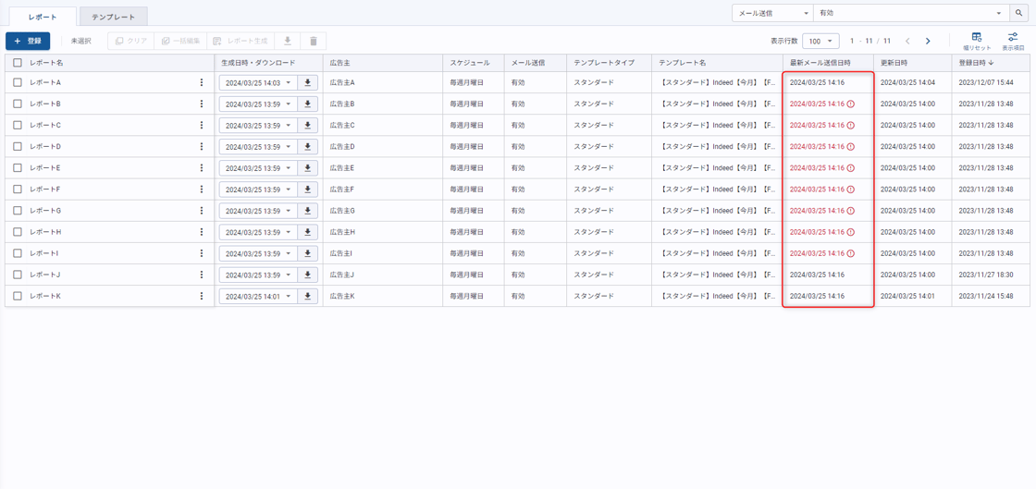This screenshot has width=1036, height=489.
Task: Click the search magnifier icon
Action: pyautogui.click(x=1018, y=13)
